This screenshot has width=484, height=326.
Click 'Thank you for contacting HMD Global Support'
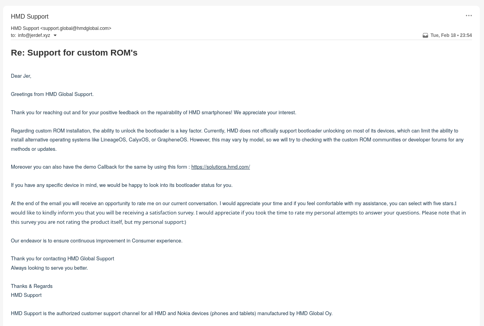tap(62, 259)
